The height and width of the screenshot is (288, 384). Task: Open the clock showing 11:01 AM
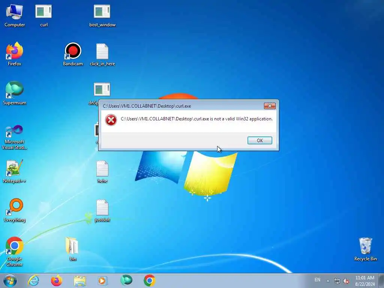coord(364,281)
